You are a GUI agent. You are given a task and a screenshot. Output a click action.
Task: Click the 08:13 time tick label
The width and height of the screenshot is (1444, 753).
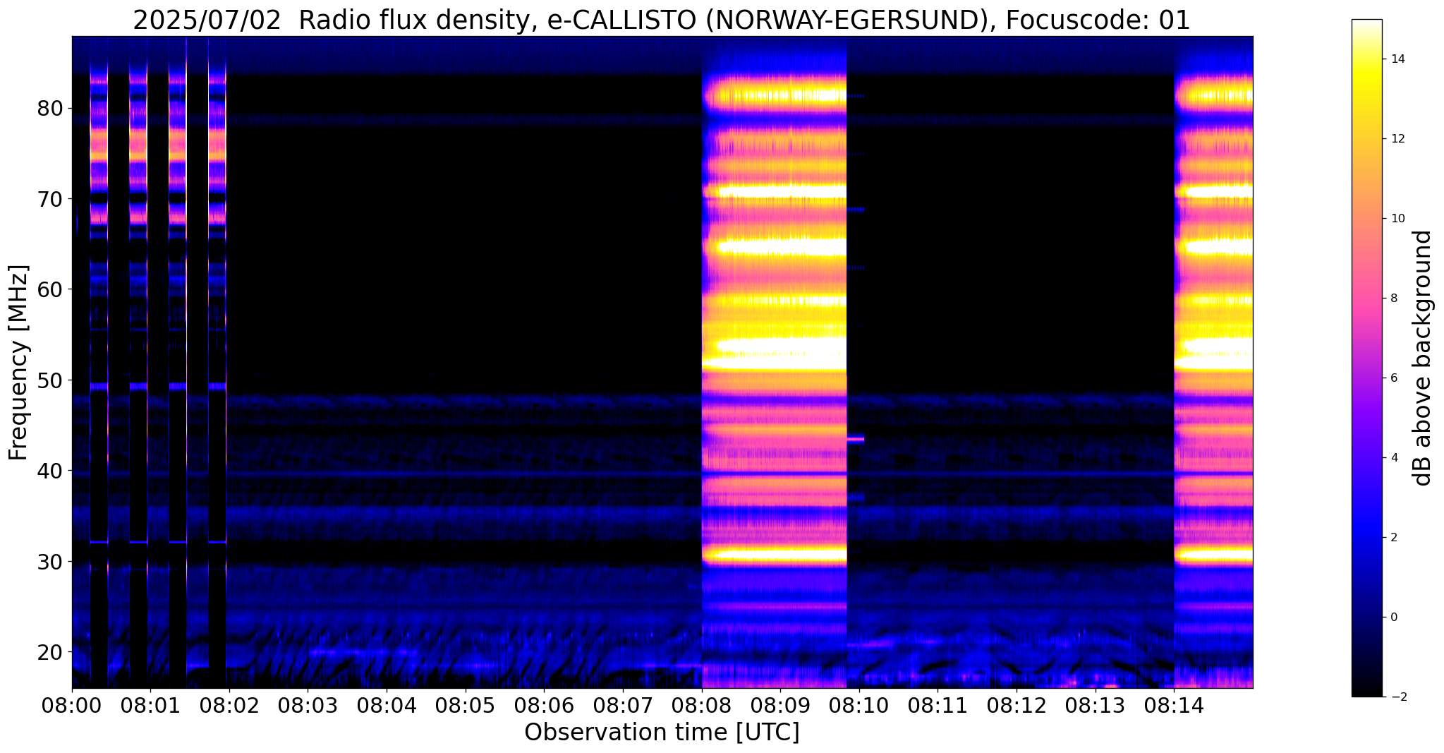point(1096,704)
